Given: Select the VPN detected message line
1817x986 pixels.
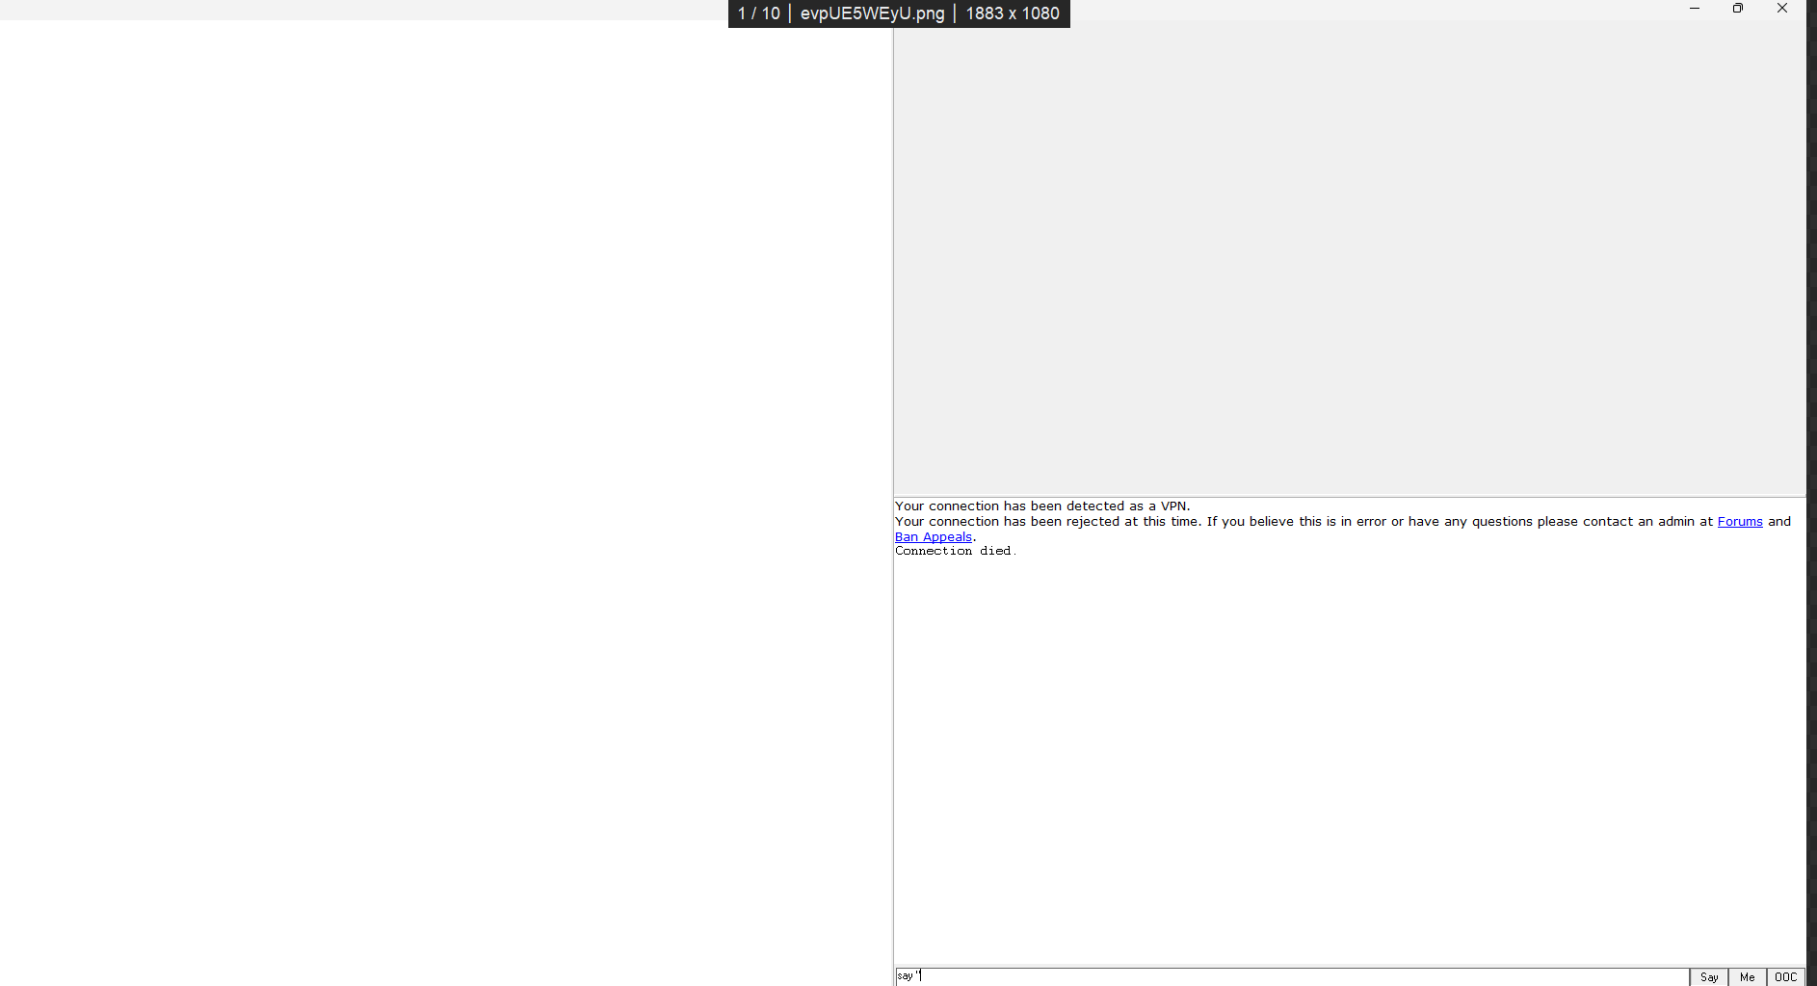Looking at the screenshot, I should pos(1042,506).
